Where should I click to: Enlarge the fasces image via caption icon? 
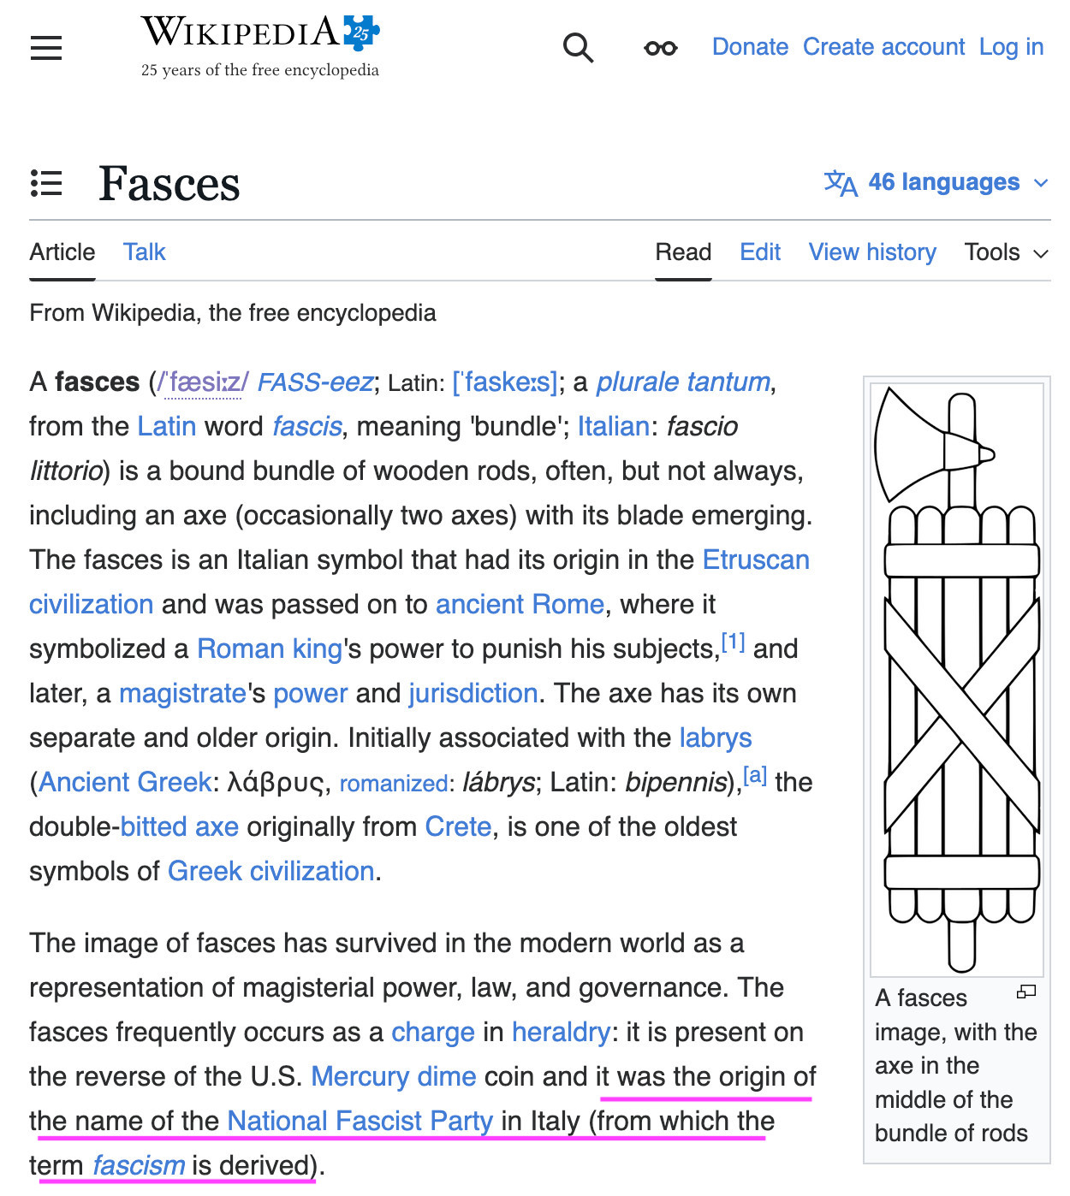coord(1025,992)
